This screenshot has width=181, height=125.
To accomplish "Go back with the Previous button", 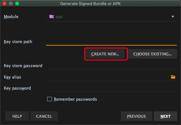I will (136, 116).
